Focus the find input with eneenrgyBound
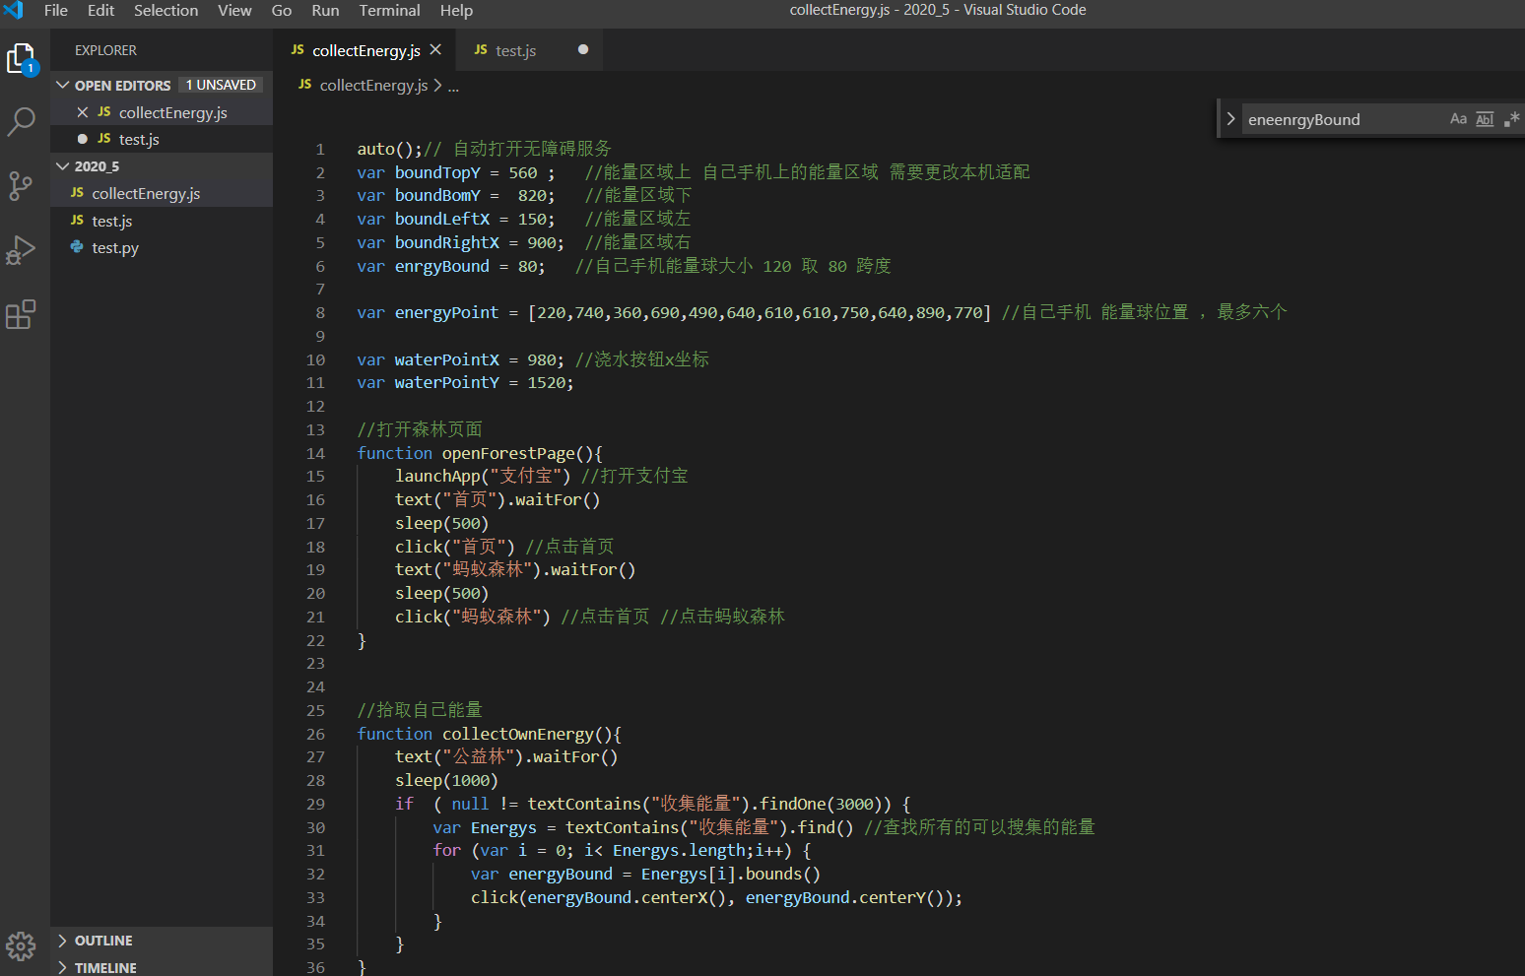The width and height of the screenshot is (1525, 976). [x=1342, y=119]
